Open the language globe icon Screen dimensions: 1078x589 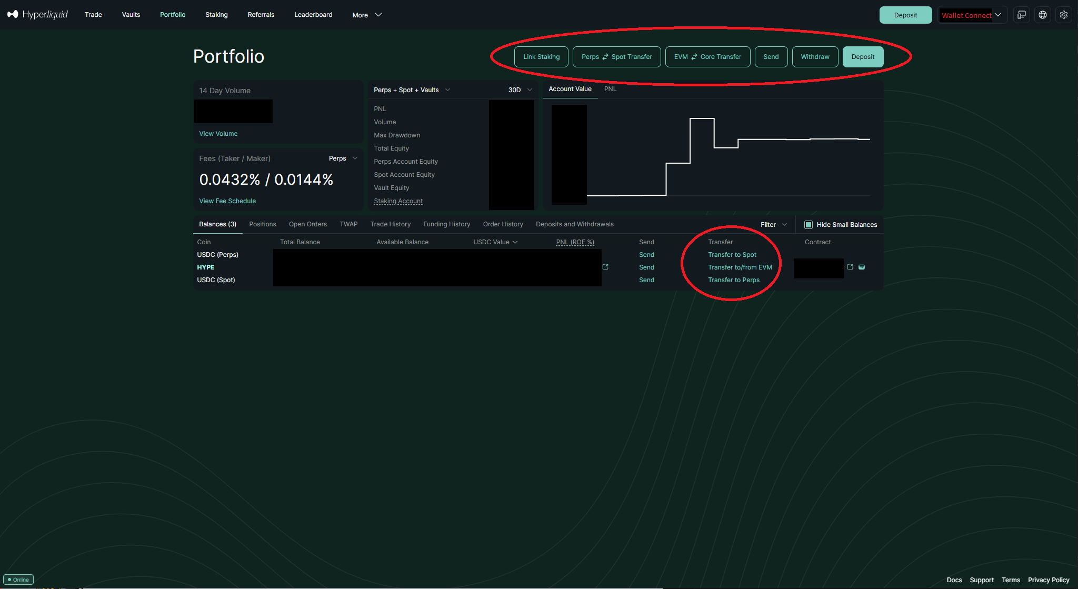[x=1043, y=15]
